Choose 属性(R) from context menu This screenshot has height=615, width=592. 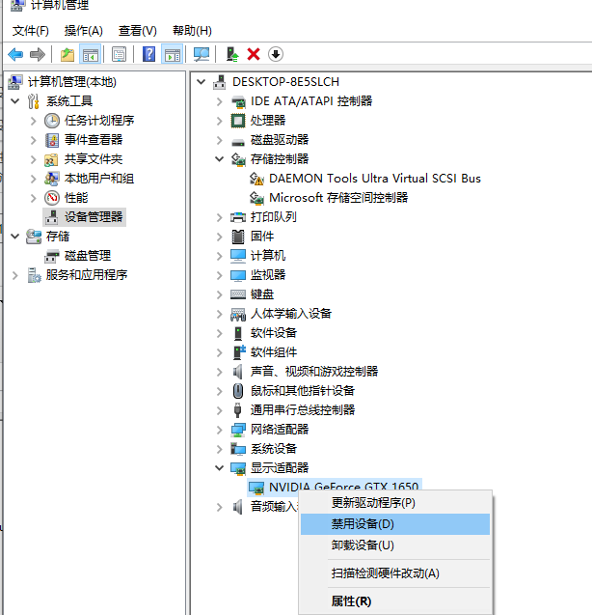tap(395, 601)
